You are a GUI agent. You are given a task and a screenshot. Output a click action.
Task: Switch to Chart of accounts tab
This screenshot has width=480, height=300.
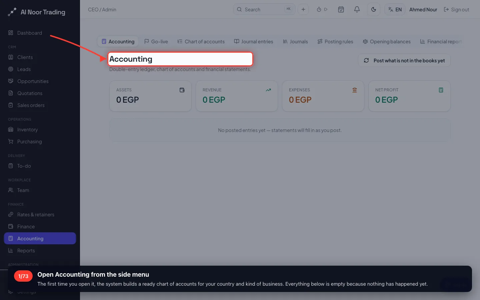pos(201,41)
